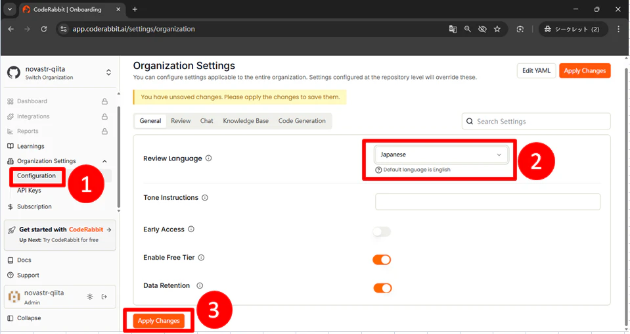Click info icon beside Tone Instructions
This screenshot has height=334, width=630.
205,198
